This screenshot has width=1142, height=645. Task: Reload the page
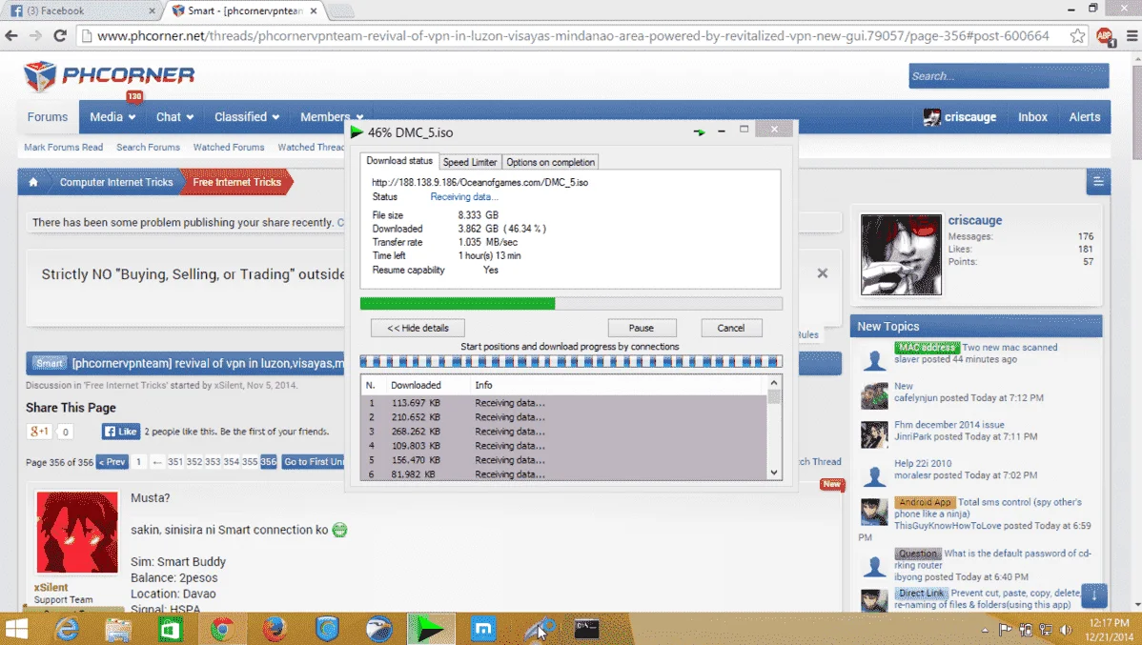pos(60,35)
